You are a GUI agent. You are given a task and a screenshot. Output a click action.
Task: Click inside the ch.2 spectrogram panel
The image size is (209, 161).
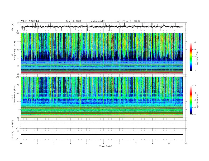point(102,97)
